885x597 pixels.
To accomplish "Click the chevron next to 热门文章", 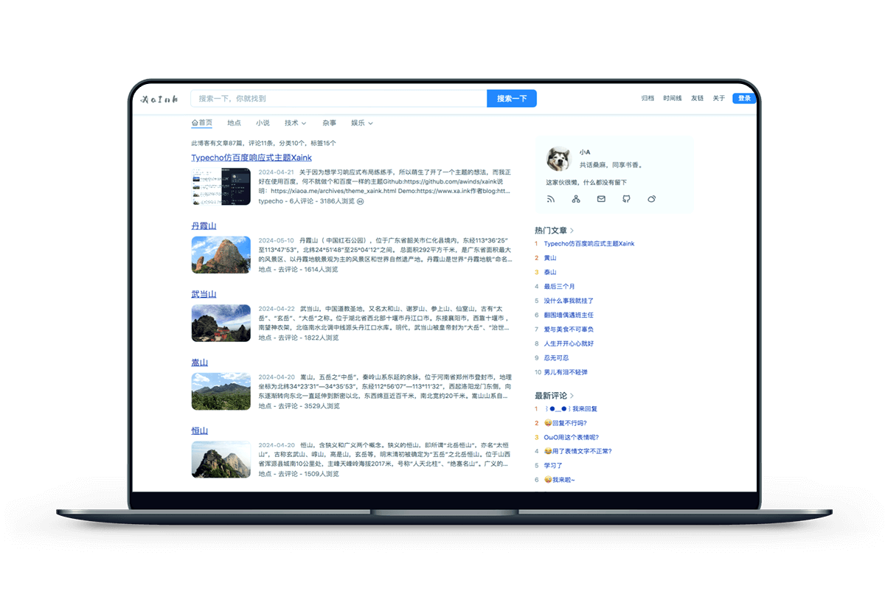I will click(572, 231).
